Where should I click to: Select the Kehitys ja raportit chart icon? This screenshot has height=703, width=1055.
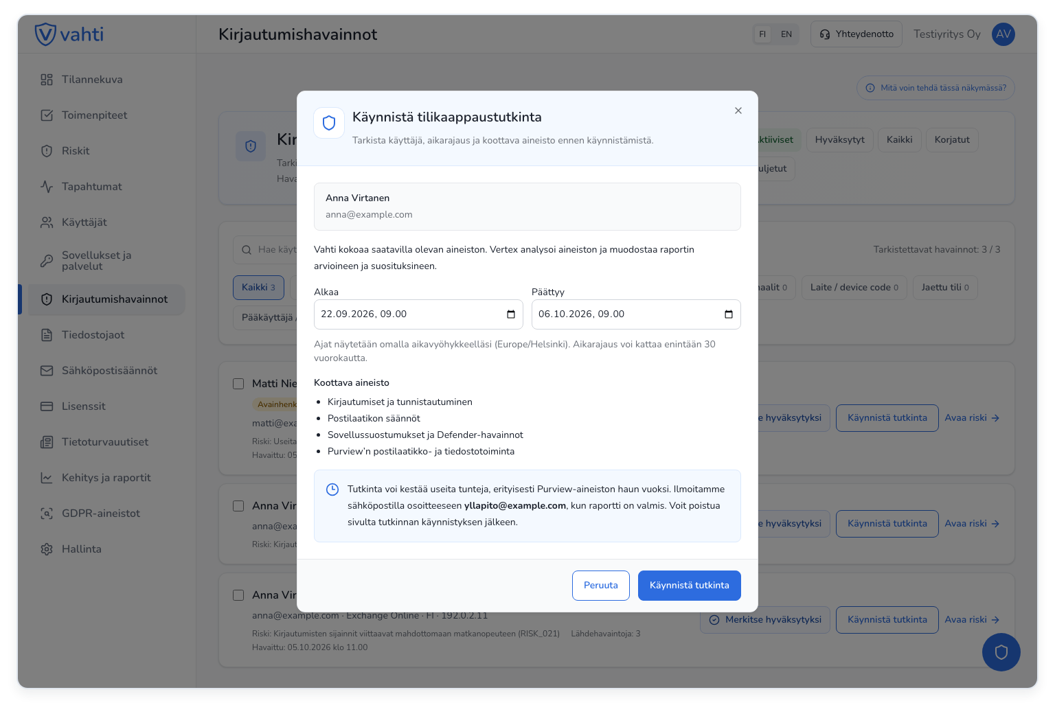click(47, 478)
